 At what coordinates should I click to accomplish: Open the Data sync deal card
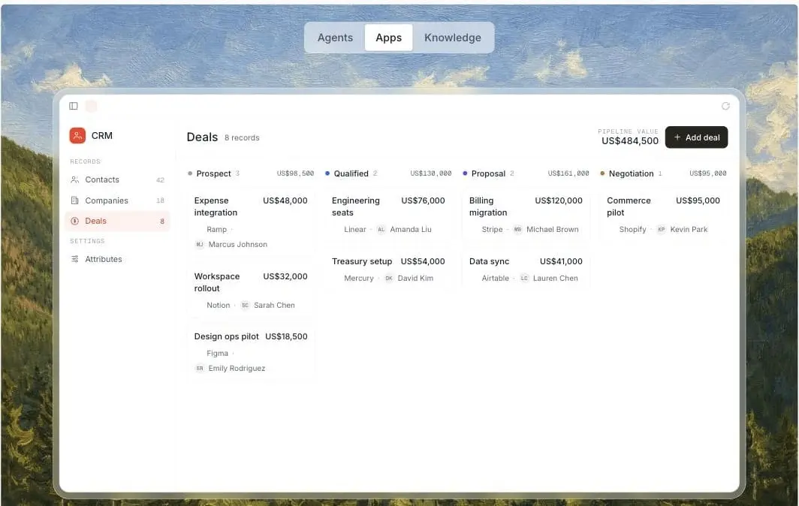526,270
